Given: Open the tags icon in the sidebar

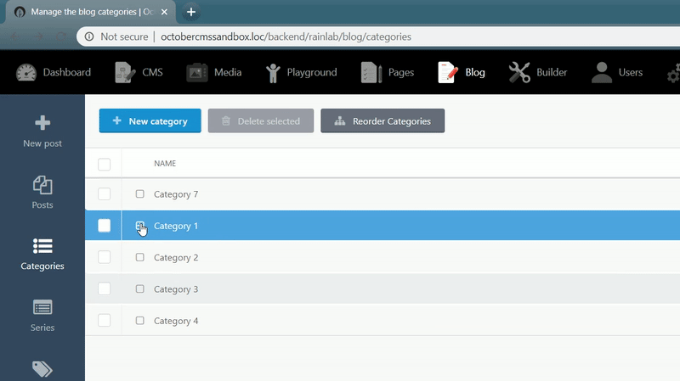Looking at the screenshot, I should [42, 369].
